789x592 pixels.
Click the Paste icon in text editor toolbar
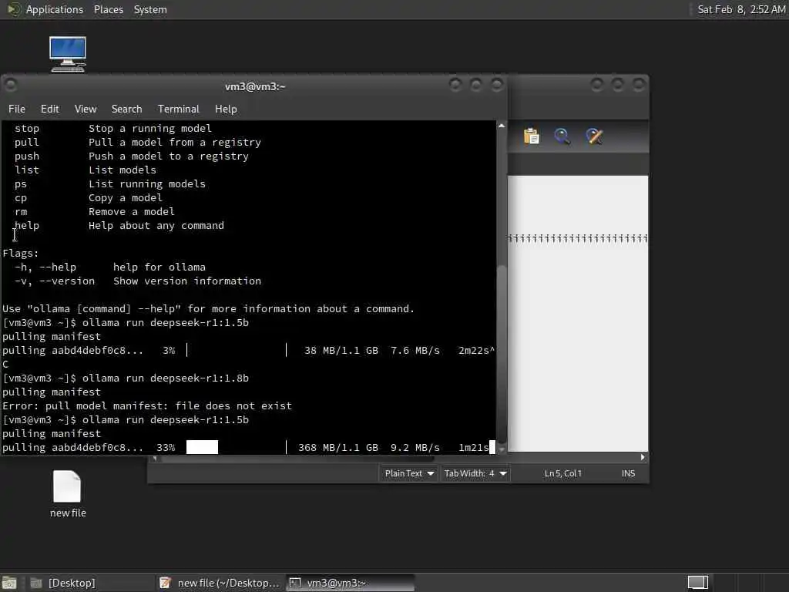click(x=532, y=136)
